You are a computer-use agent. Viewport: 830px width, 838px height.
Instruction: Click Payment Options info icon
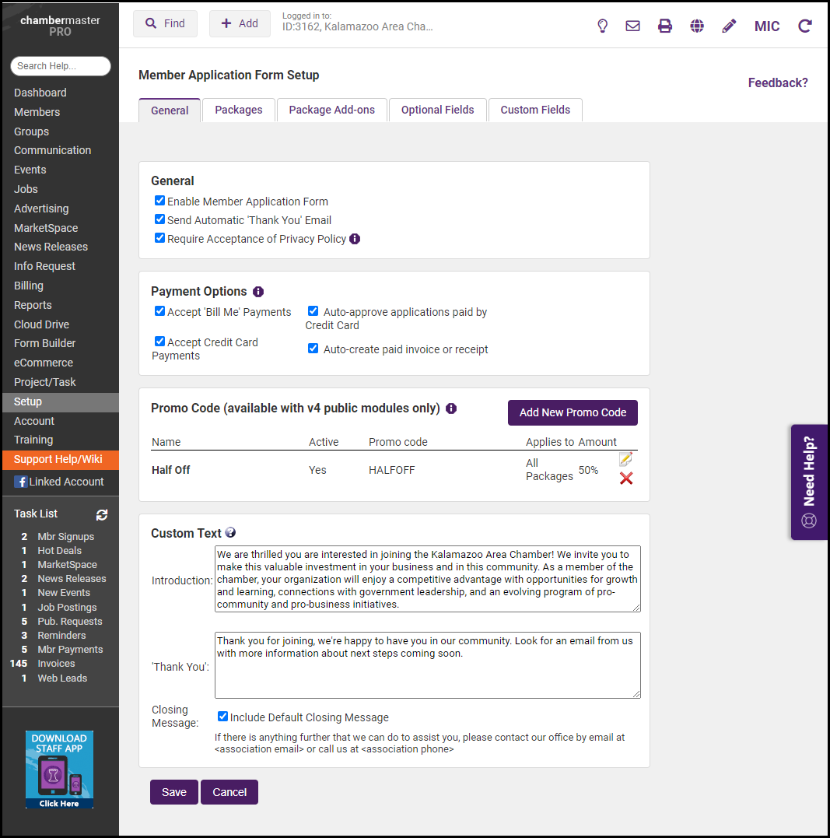(x=258, y=292)
